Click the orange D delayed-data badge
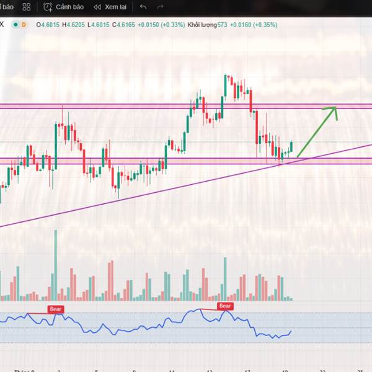The image size is (372, 372). [24, 25]
